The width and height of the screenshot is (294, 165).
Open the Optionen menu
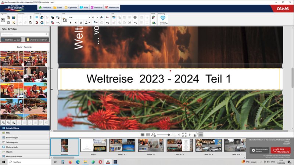point(71,7)
